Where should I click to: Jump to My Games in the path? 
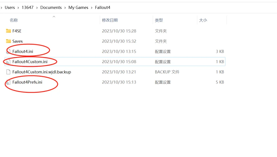(78, 7)
